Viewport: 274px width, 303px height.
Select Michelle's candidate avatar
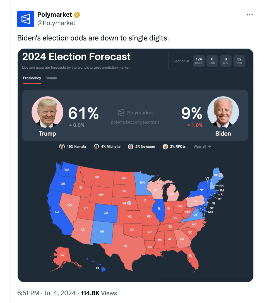click(x=96, y=146)
